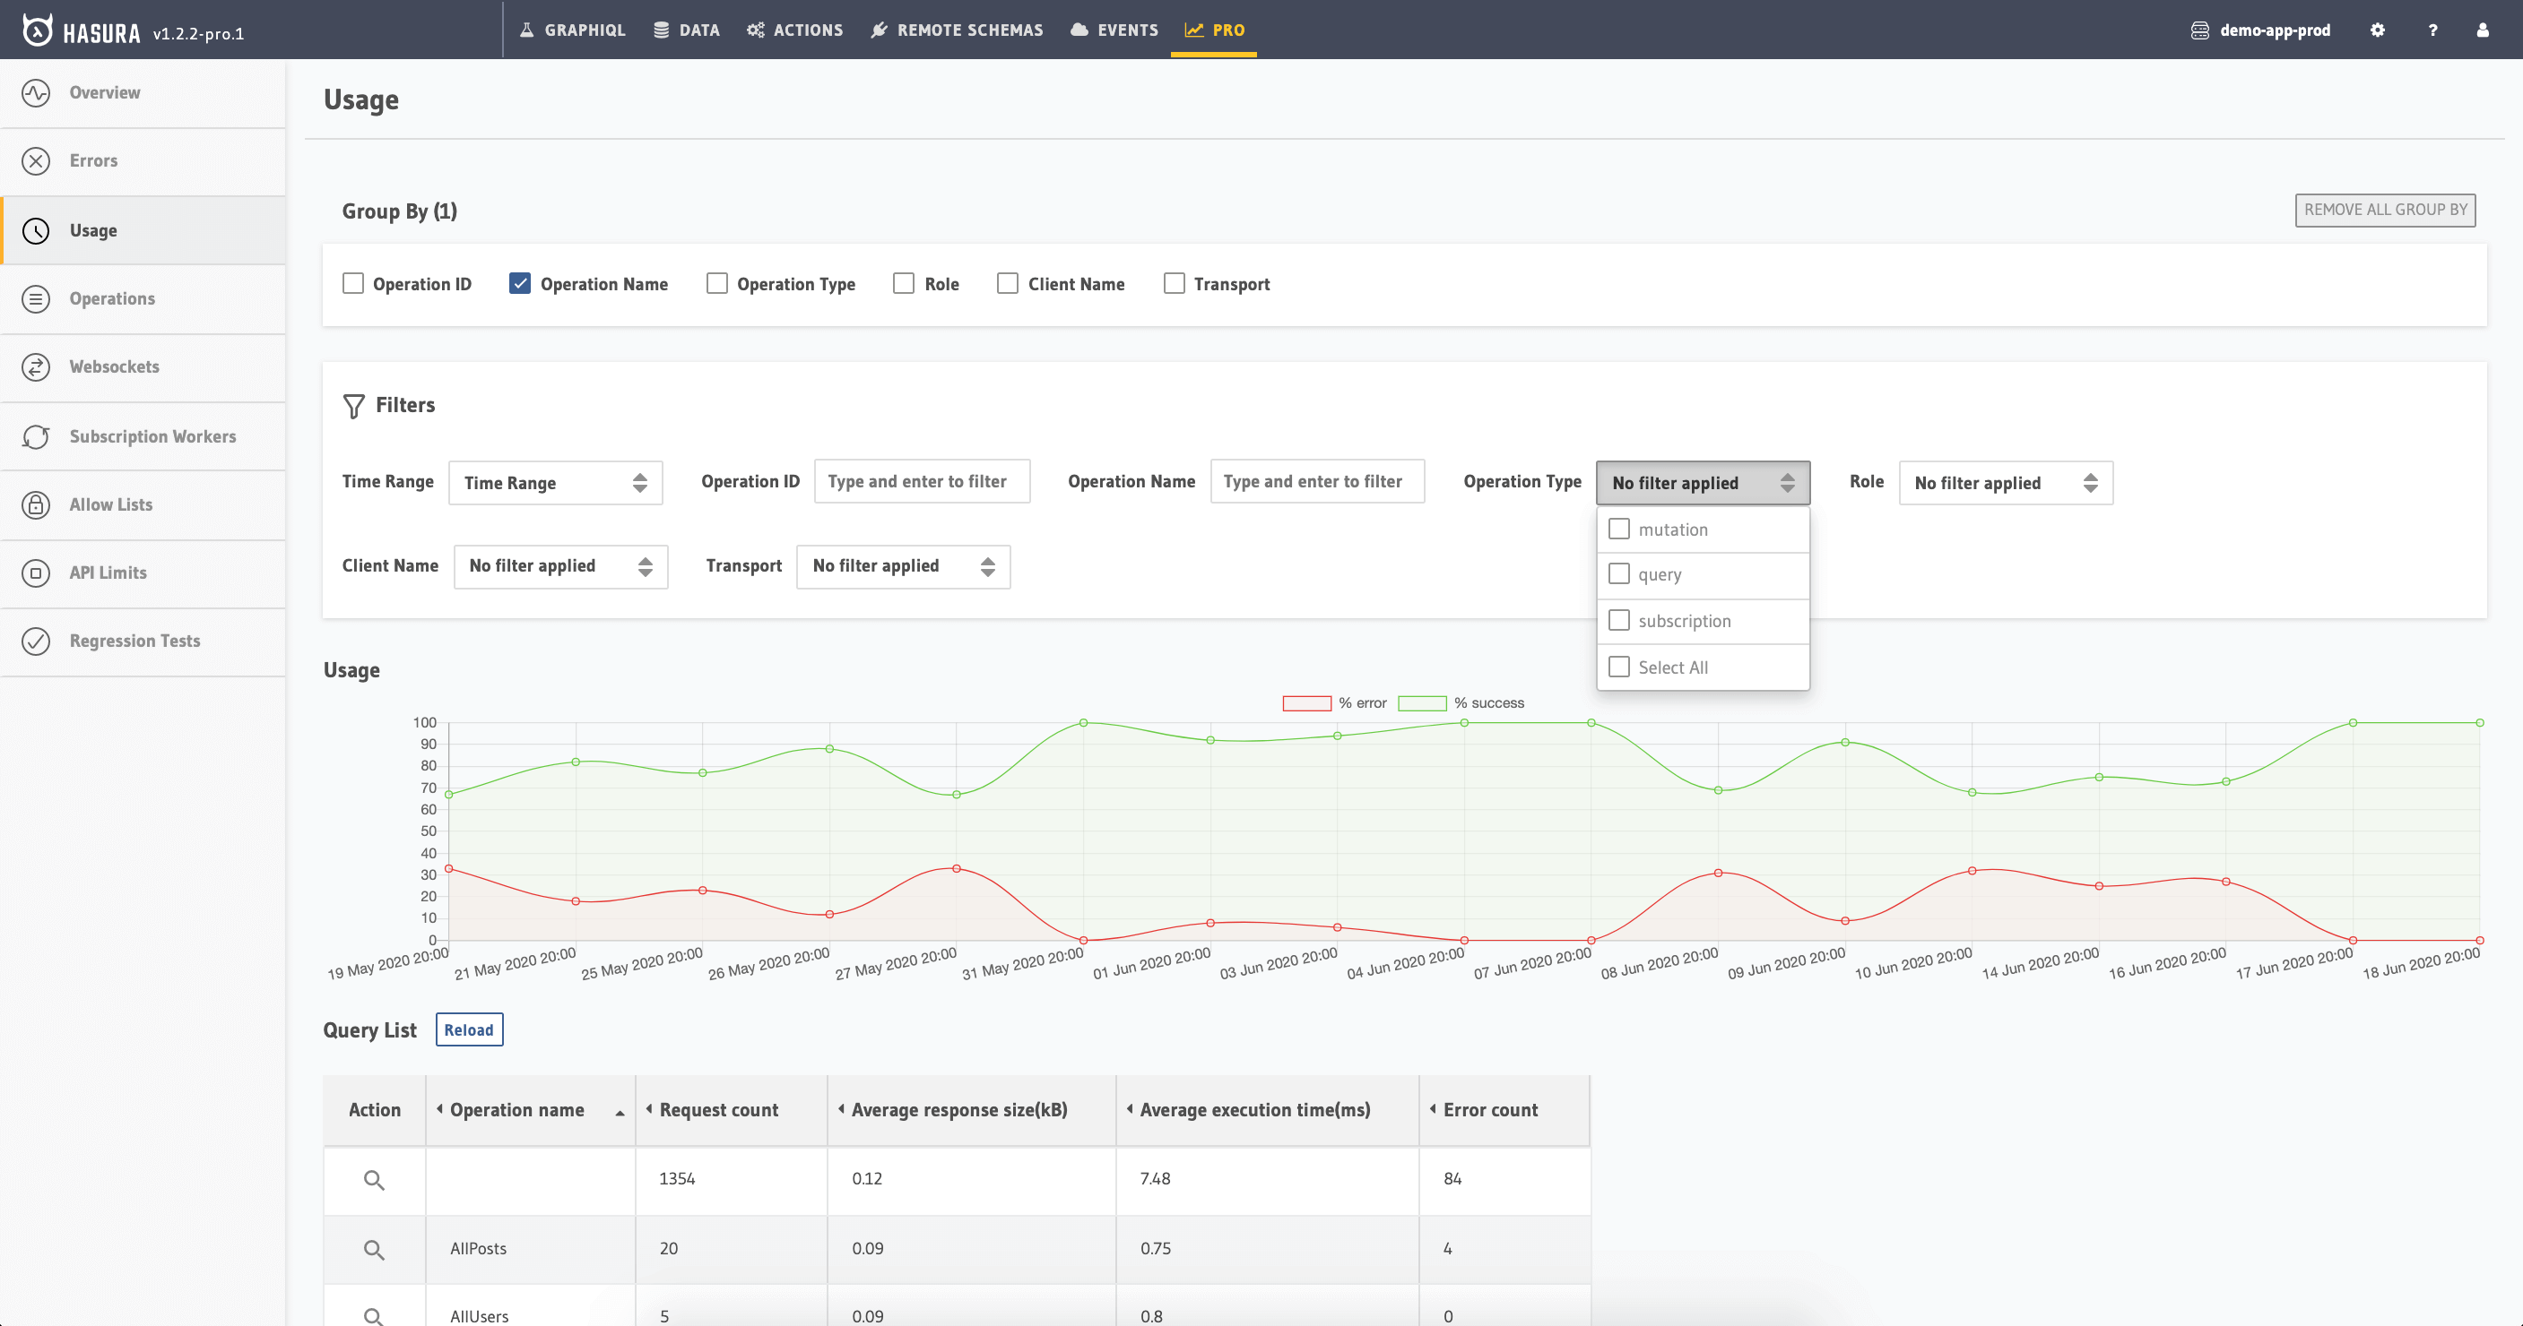Click the filter funnel icon
Viewport: 2523px width, 1326px height.
pos(354,404)
